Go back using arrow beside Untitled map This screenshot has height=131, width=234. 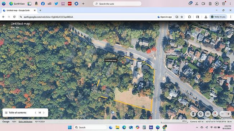pos(4,25)
